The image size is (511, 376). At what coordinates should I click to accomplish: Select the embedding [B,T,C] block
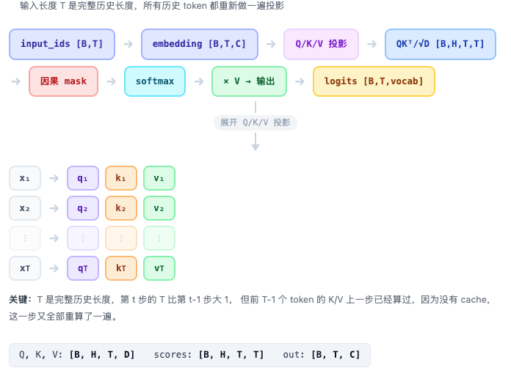click(x=200, y=44)
